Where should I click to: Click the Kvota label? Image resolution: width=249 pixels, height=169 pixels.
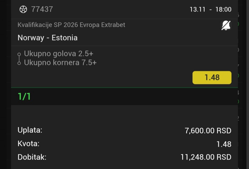pos(29,143)
